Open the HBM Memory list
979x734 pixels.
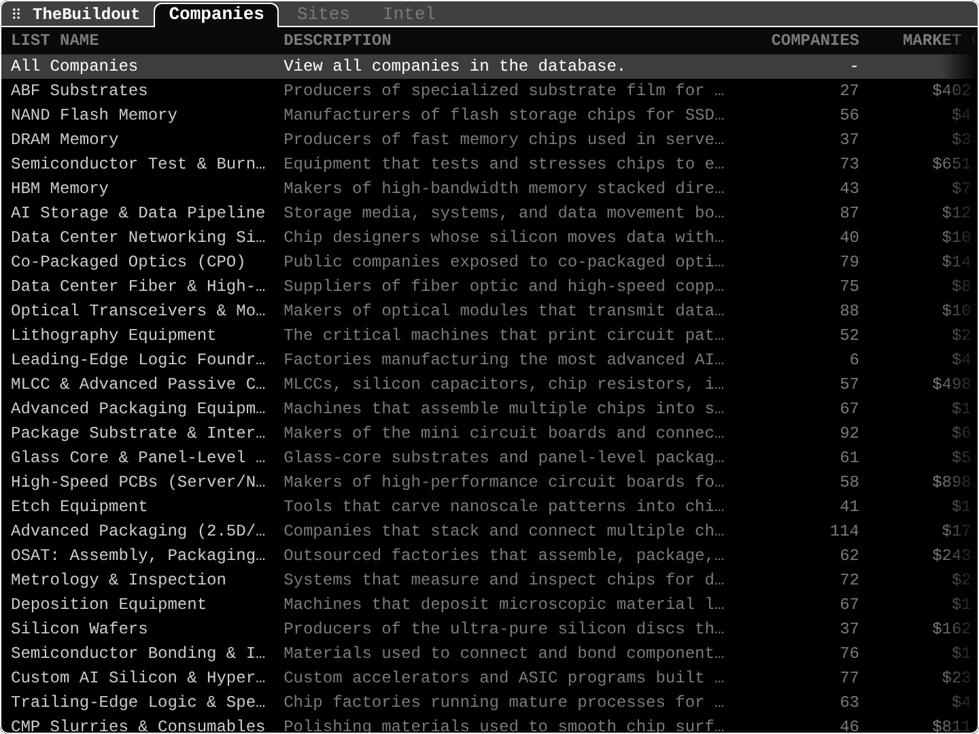pyautogui.click(x=489, y=188)
